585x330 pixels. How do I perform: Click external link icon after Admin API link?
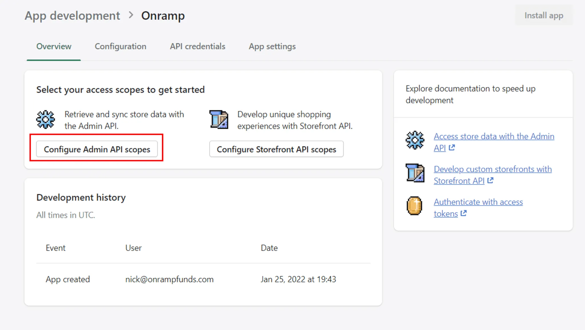click(x=452, y=148)
